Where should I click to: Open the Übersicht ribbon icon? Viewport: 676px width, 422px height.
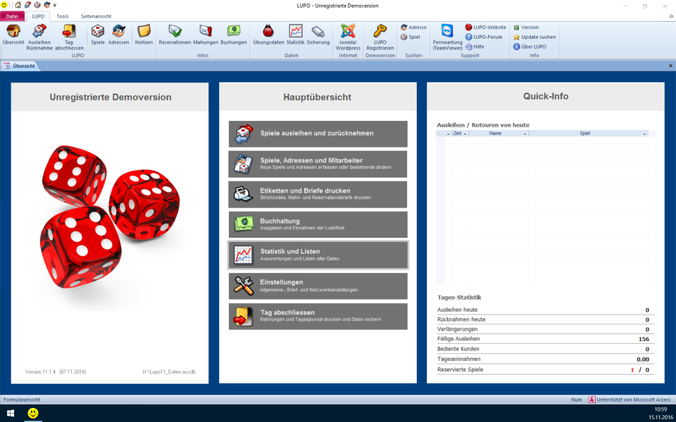click(x=13, y=35)
